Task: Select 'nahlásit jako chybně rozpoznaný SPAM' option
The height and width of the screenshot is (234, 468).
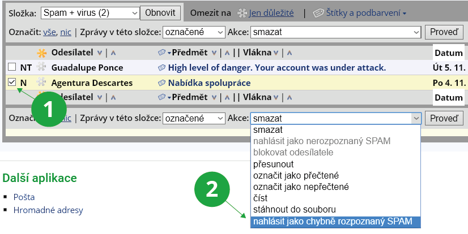Action: click(334, 221)
